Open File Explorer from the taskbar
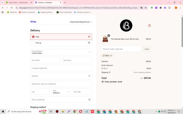 click(x=63, y=111)
